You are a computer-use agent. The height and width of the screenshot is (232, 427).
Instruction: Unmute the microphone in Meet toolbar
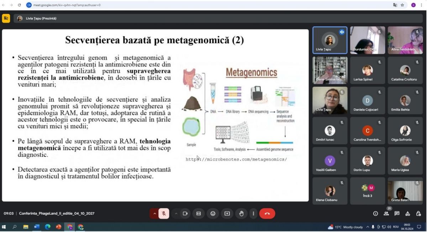[164, 214]
